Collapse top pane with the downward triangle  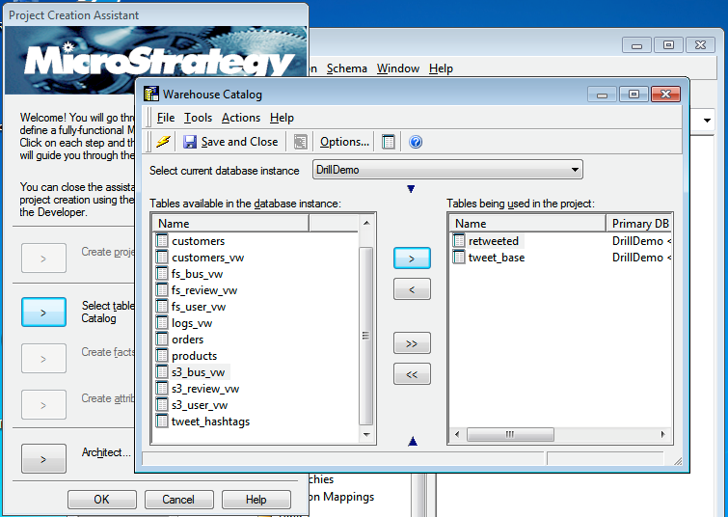412,189
